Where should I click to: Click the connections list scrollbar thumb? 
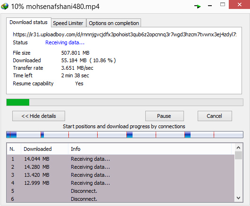[x=238, y=156]
